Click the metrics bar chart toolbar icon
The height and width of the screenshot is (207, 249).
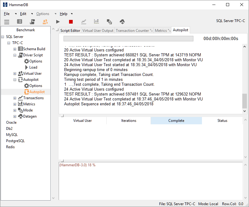97,21
